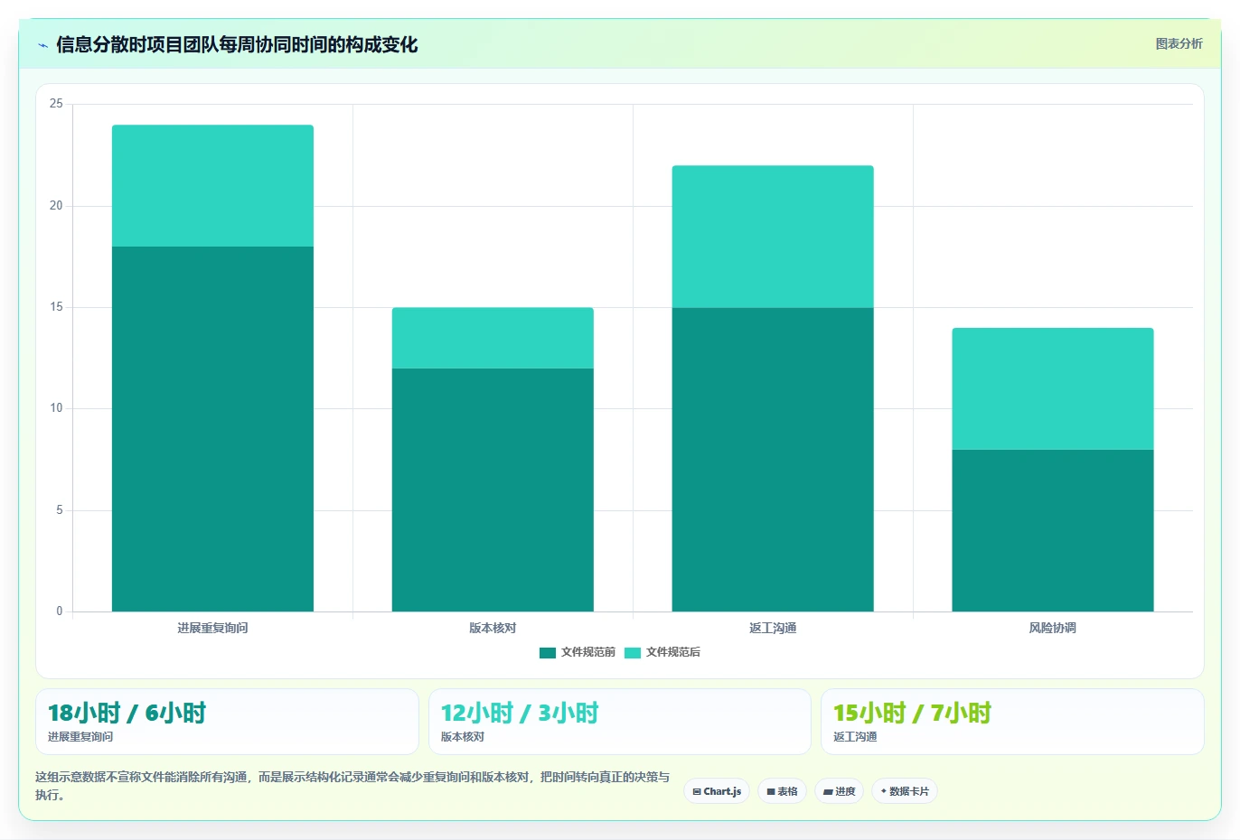The image size is (1240, 840).
Task: Click the y-axis value 20
Action: (56, 206)
